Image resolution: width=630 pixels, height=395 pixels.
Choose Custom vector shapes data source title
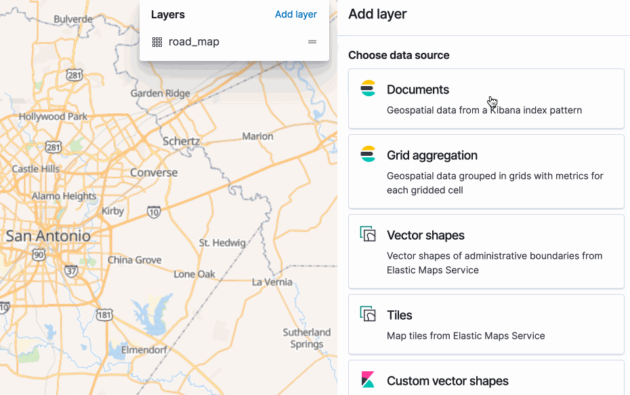point(448,381)
